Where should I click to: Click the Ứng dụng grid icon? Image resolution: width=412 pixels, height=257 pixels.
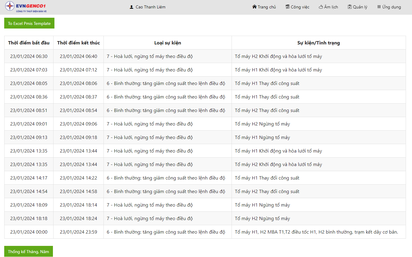(379, 7)
